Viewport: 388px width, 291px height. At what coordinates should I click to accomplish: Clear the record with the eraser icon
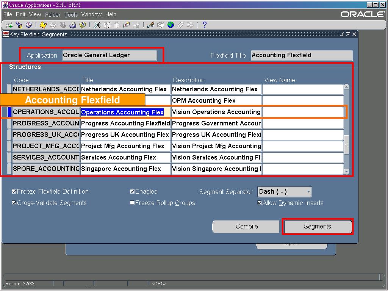pyautogui.click(x=127, y=25)
